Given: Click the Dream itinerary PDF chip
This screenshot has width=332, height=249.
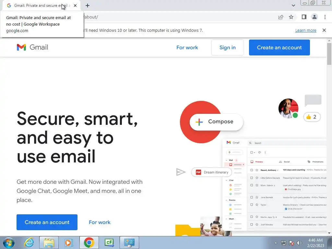Looking at the screenshot, I should (x=211, y=172).
